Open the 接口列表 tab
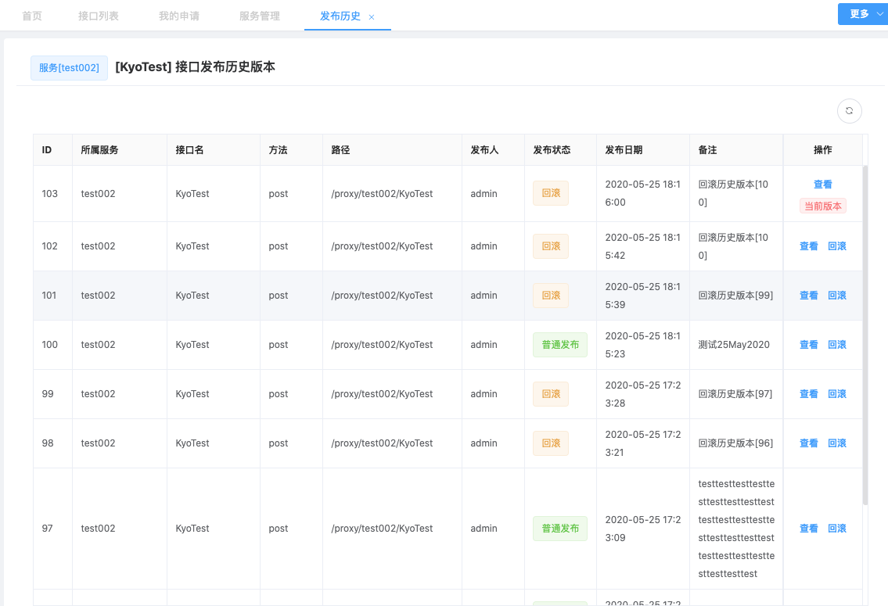This screenshot has height=606, width=888. [x=99, y=16]
